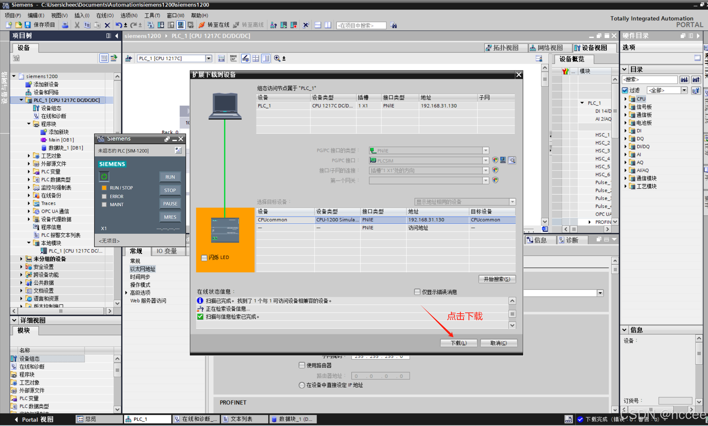Expand the Technology objects tree node
The width and height of the screenshot is (708, 426).
pos(29,156)
